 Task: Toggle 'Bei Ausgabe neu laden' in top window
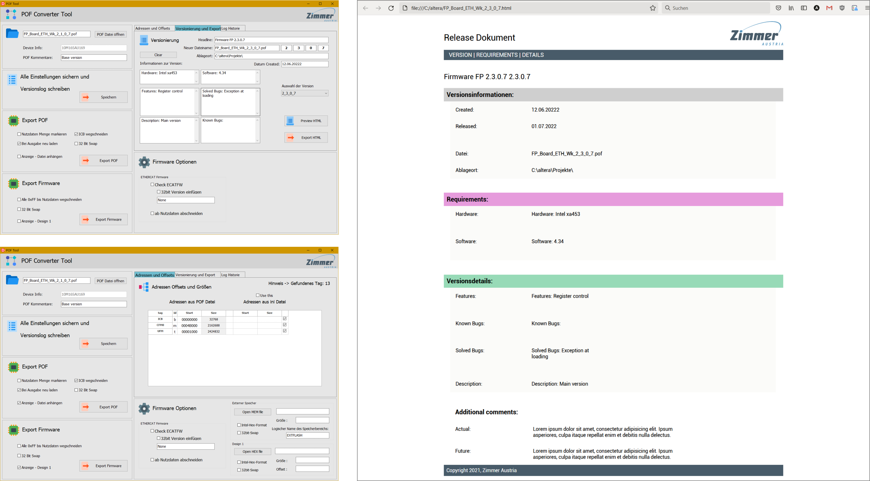[x=19, y=144]
